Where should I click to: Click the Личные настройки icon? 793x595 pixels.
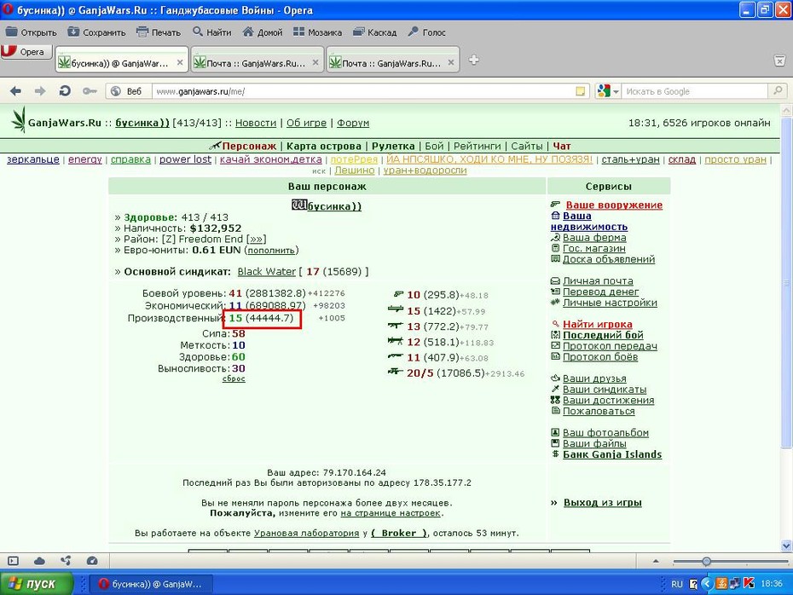pyautogui.click(x=555, y=303)
